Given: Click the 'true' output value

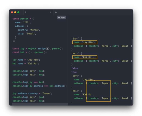Looking at the screenshot, I should [x=74, y=72].
